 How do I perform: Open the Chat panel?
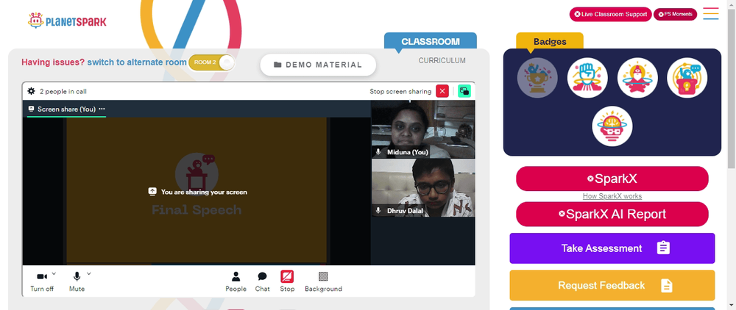(x=262, y=281)
